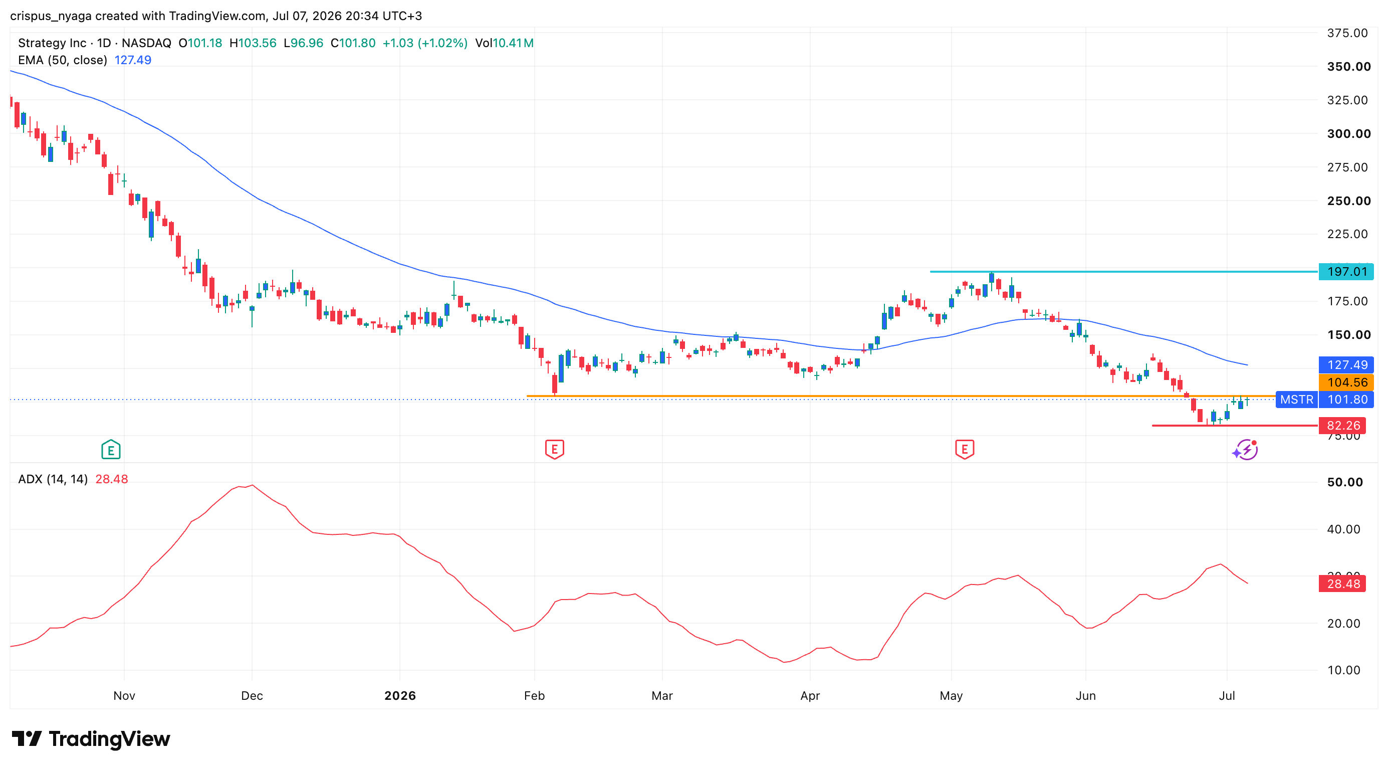
Task: Click the high value H103.56
Action: [253, 43]
